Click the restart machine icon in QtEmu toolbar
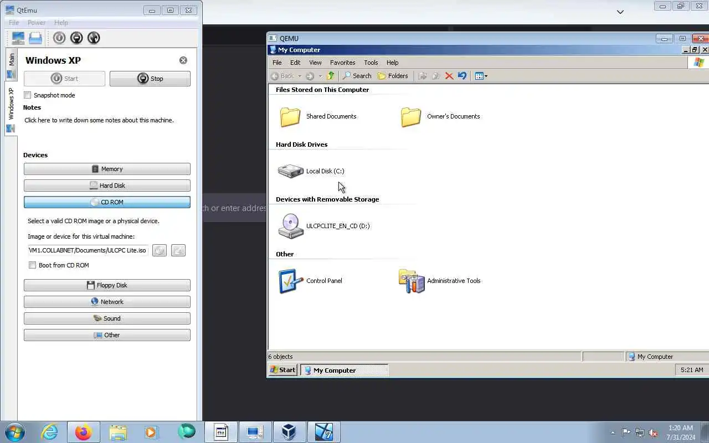 (x=94, y=38)
